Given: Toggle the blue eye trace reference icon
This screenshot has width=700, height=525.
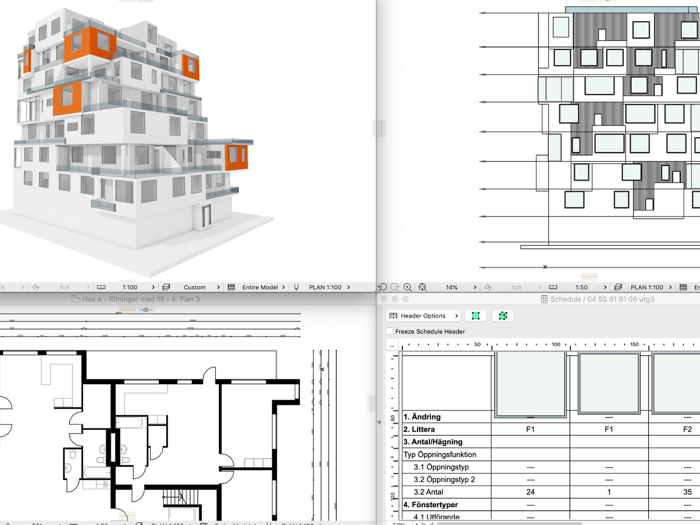Looking at the screenshot, I should click(x=146, y=310).
